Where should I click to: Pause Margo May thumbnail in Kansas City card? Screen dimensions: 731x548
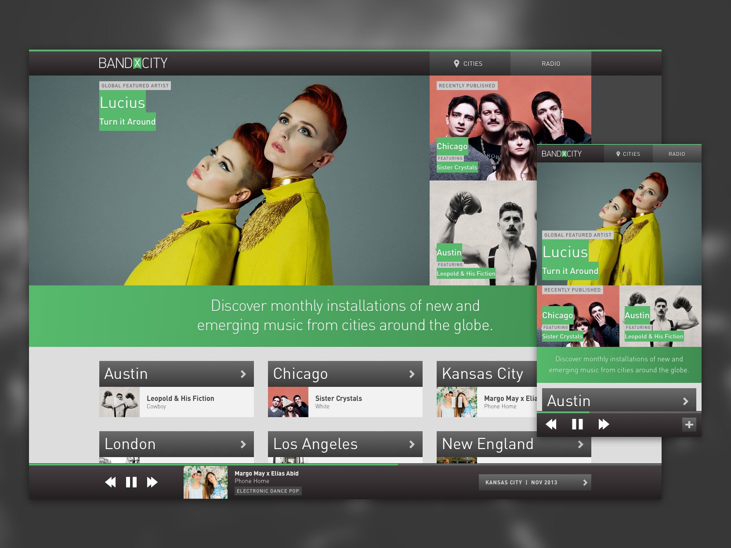pos(457,402)
